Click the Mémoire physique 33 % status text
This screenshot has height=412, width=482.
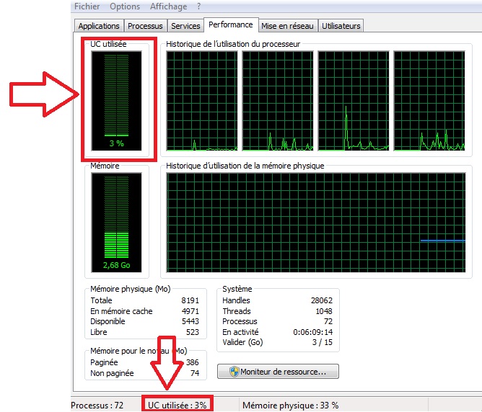point(291,406)
